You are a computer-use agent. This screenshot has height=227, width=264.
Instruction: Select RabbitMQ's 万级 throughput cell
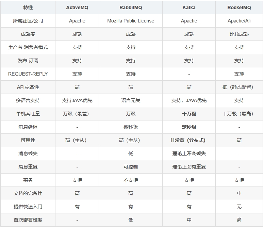(131, 114)
